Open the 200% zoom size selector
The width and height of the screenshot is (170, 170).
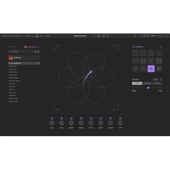coord(30,36)
